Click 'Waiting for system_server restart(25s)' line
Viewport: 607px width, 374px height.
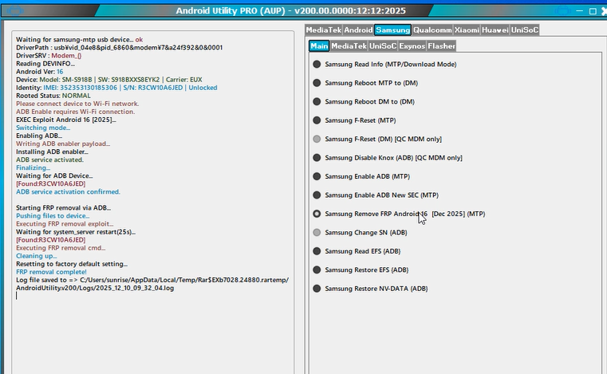(76, 232)
